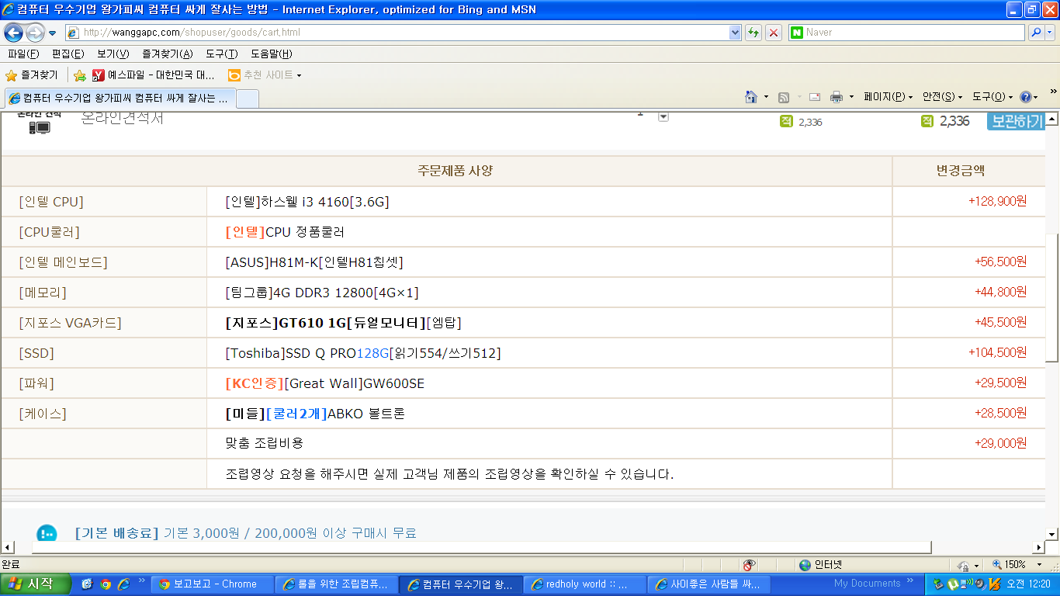Open the search provider dropdown arrow
This screenshot has height=596, width=1060.
[1051, 33]
